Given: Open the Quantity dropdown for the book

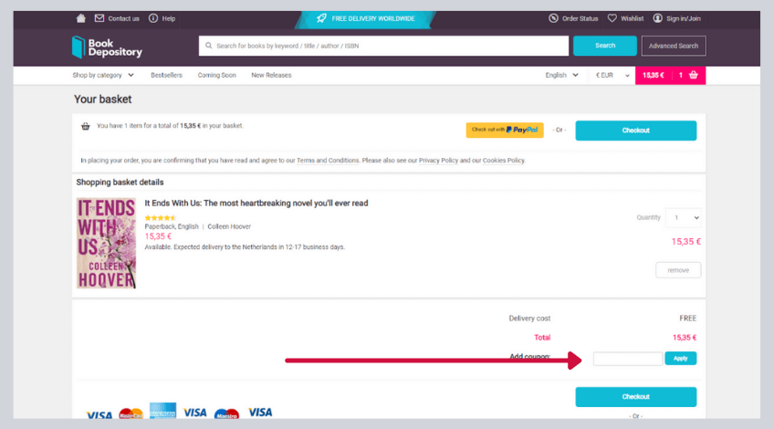Looking at the screenshot, I should (x=684, y=217).
